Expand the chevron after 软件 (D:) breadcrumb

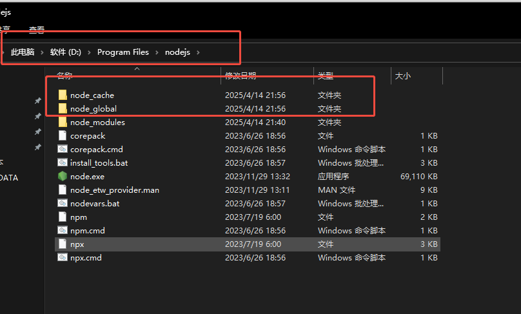point(89,52)
